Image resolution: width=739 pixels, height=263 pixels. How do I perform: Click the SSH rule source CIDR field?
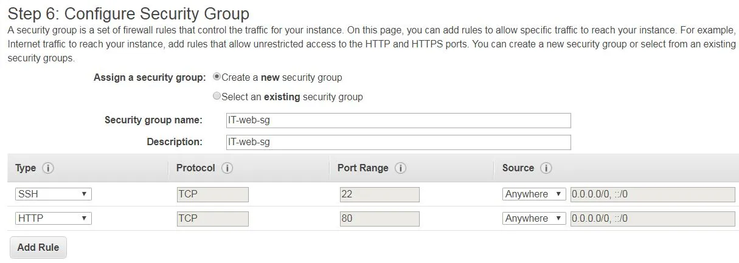point(652,194)
